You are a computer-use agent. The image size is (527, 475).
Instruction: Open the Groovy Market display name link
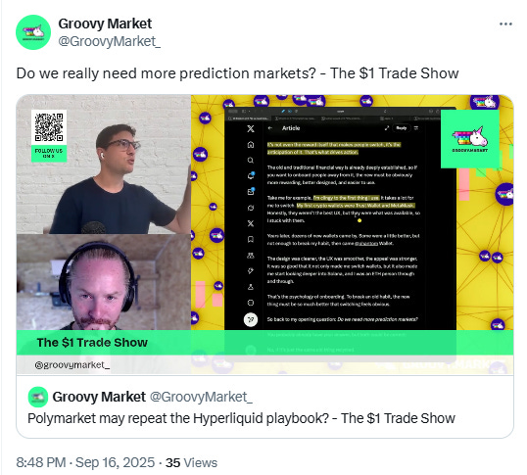point(105,24)
